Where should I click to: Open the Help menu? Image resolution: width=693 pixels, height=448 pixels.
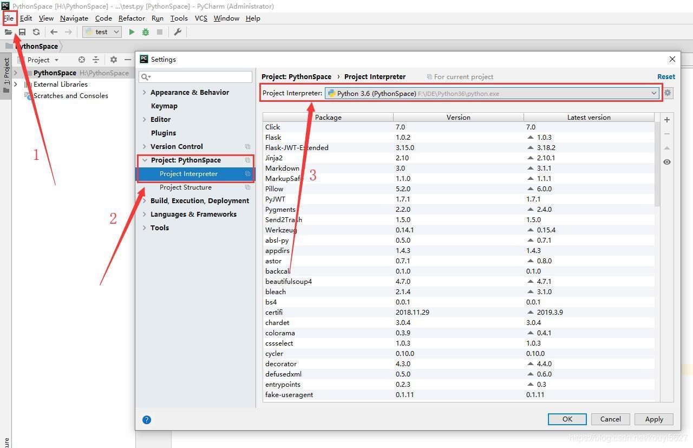[x=253, y=18]
